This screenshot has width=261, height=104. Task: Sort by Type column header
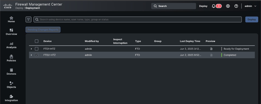coord(138,41)
